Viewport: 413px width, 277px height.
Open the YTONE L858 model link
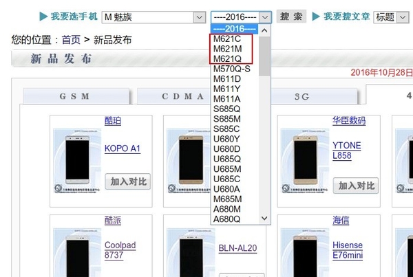pos(347,151)
